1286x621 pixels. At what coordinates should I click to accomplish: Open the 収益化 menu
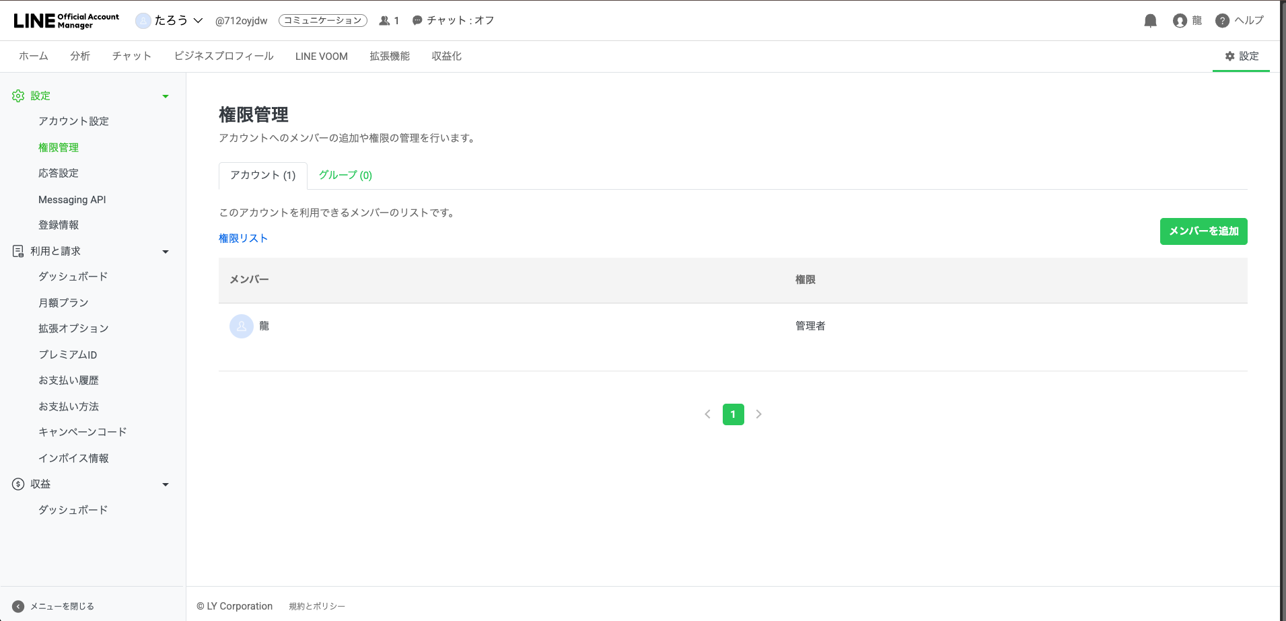447,57
